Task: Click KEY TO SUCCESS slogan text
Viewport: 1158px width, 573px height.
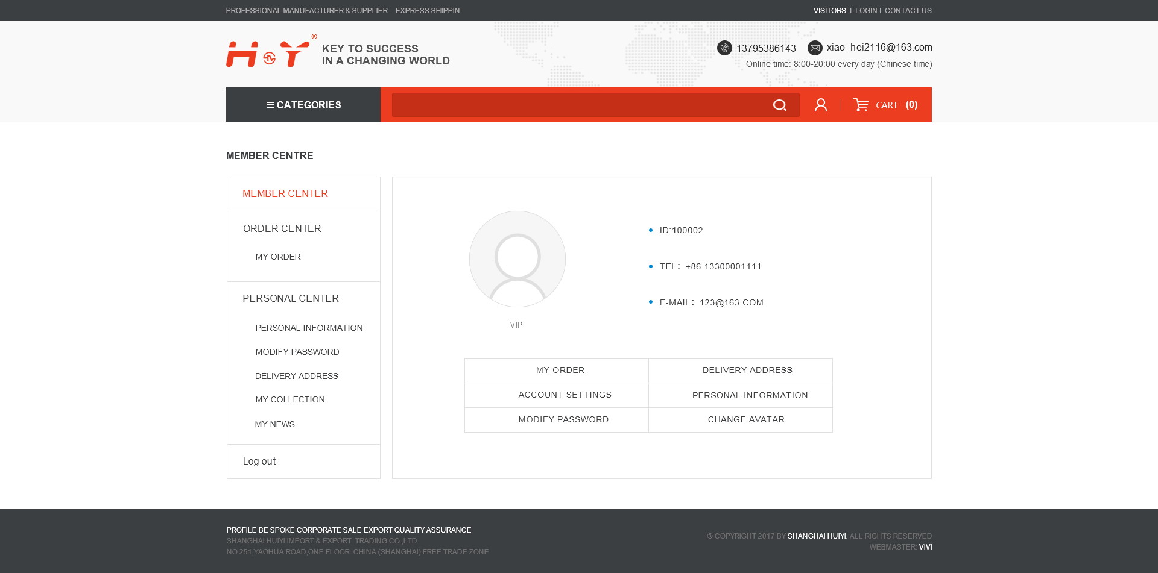Action: [386, 55]
